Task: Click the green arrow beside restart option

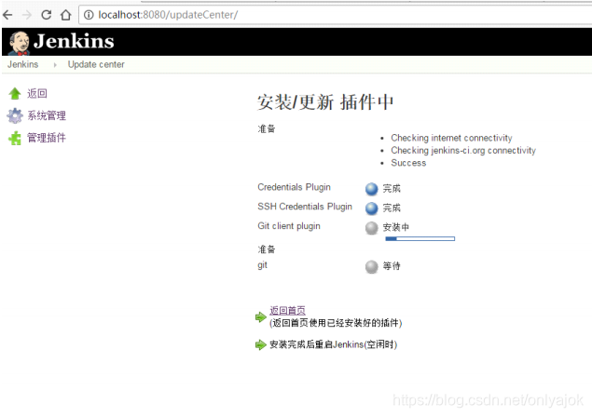Action: pyautogui.click(x=260, y=344)
